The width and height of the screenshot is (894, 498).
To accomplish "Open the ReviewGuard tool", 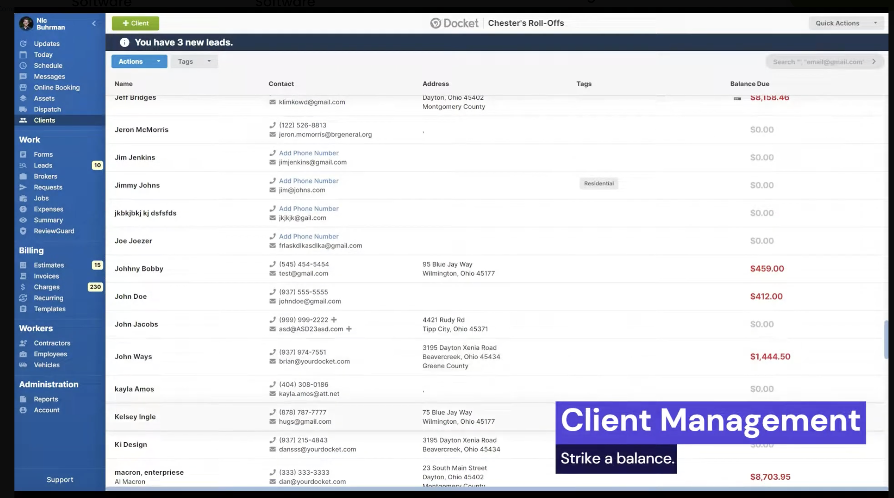I will [54, 231].
